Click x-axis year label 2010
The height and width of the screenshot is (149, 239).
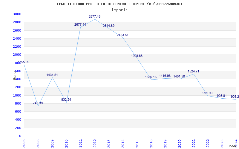coord(66,143)
